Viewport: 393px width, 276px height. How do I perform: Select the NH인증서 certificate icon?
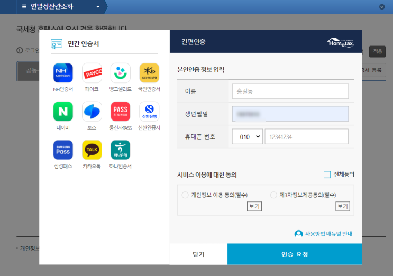pos(63,73)
